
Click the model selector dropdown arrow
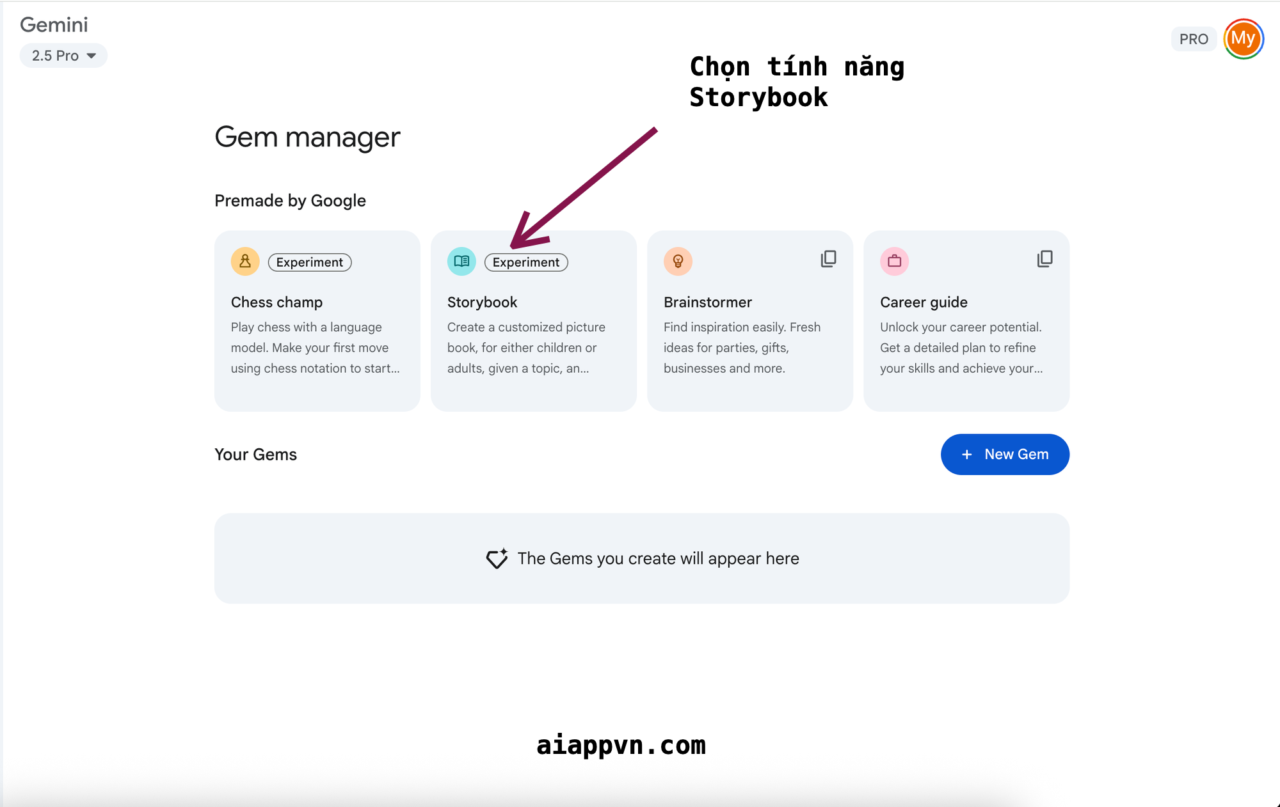[92, 56]
